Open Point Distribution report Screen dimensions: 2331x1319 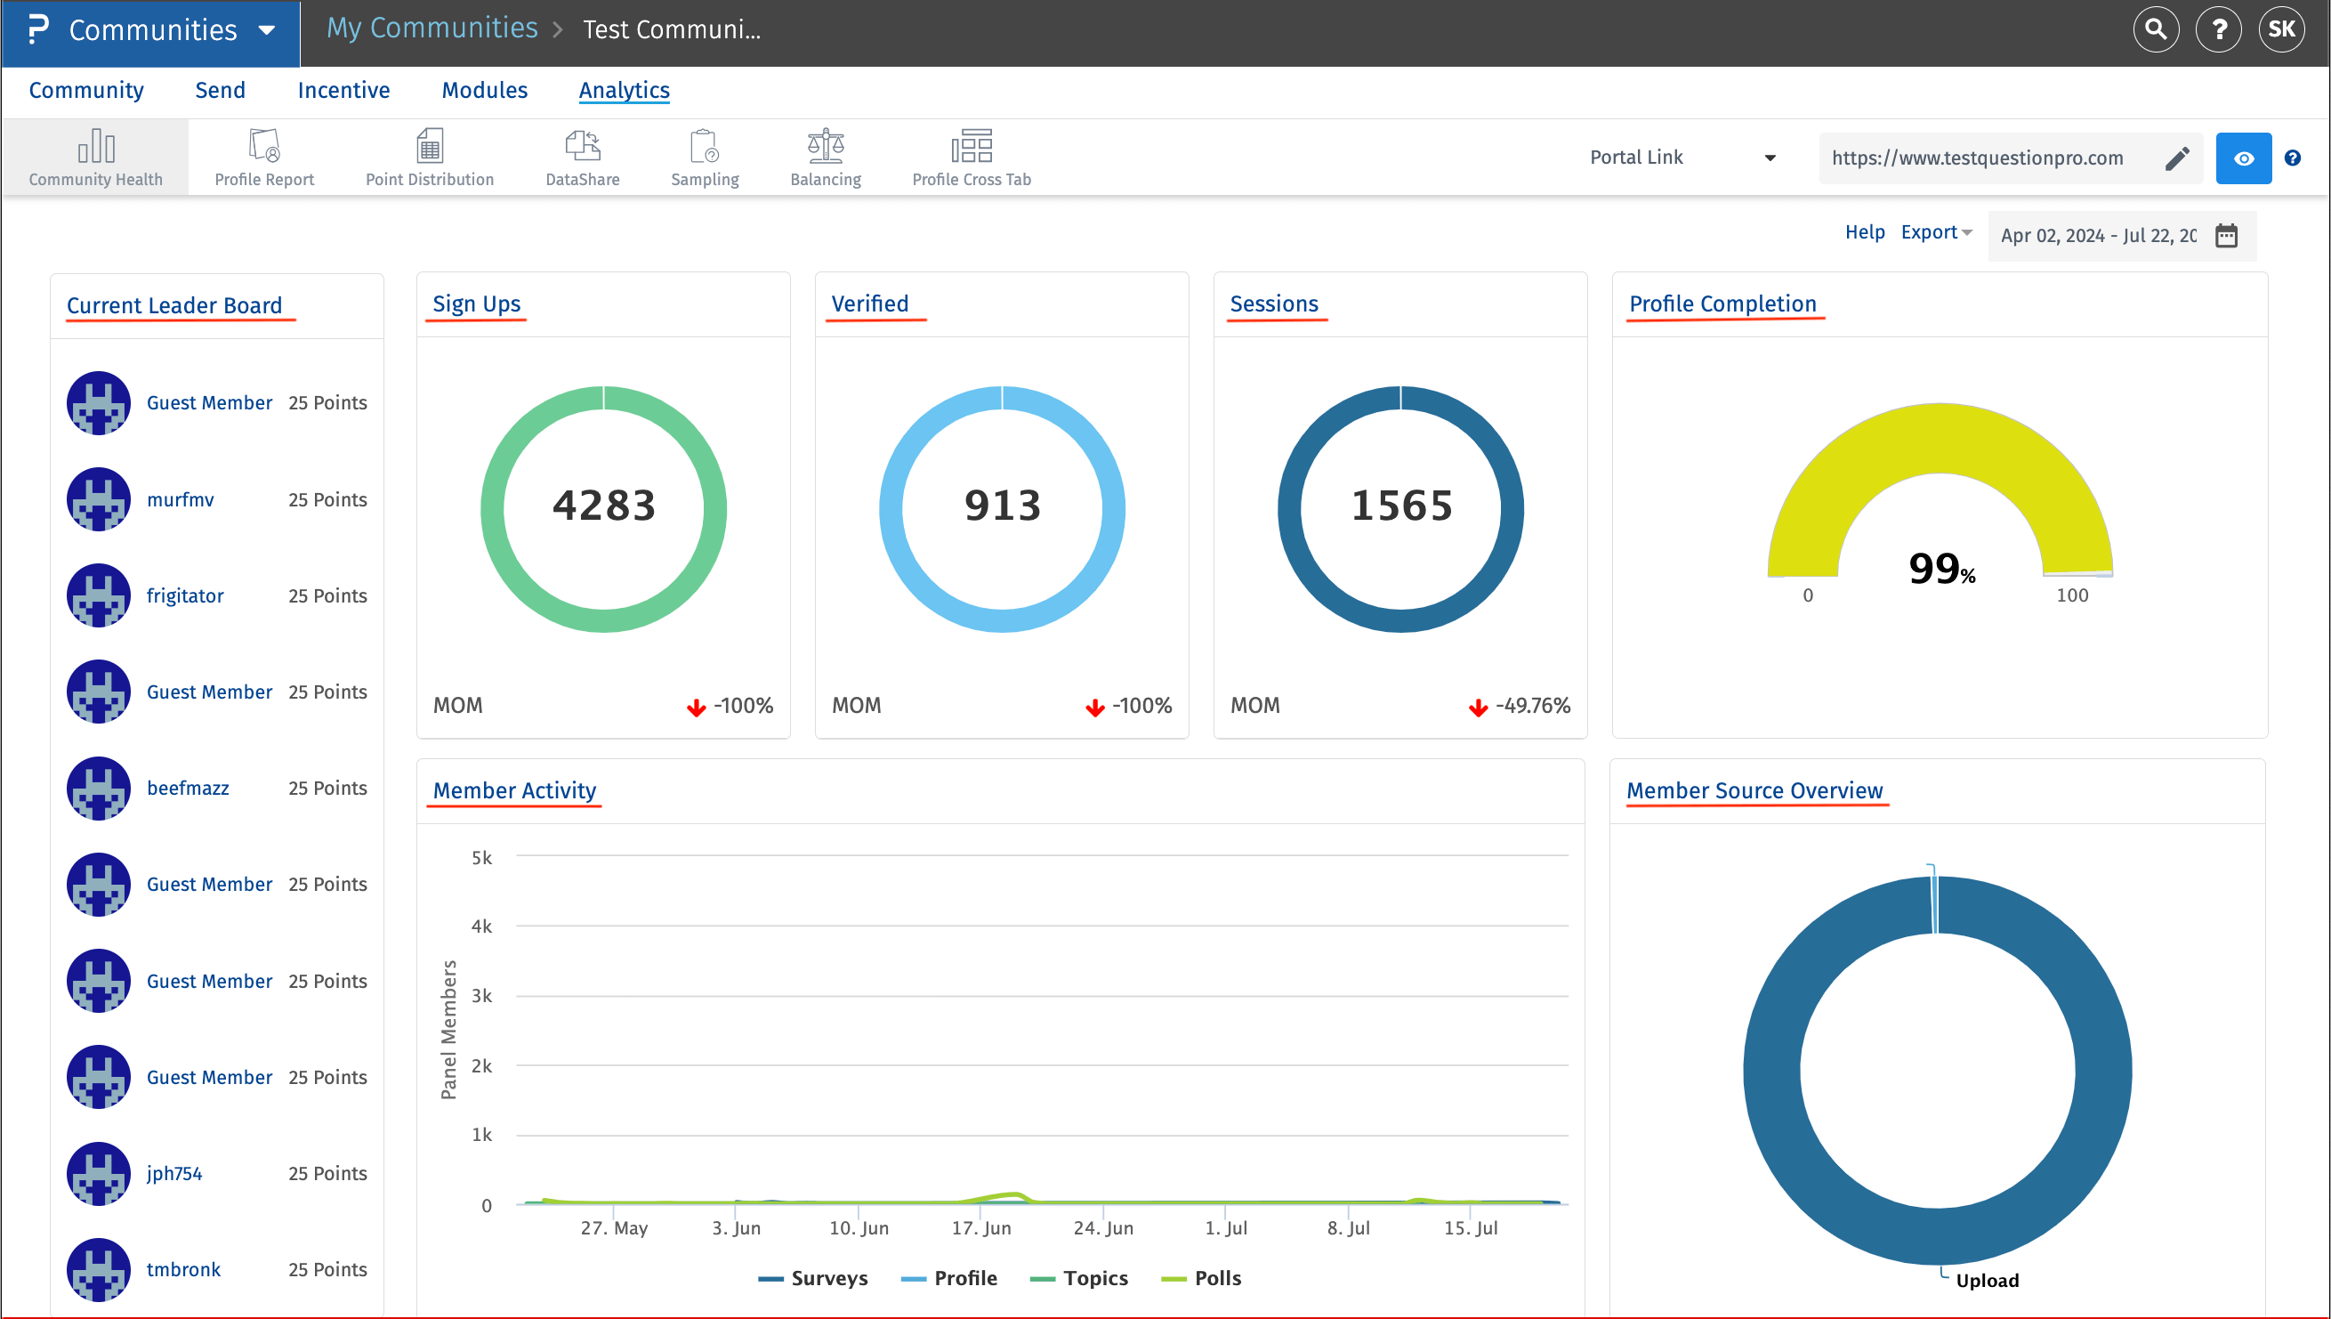click(429, 157)
